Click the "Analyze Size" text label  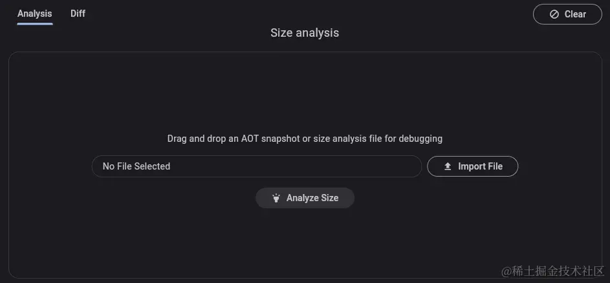tap(312, 198)
